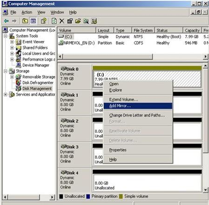209x205 pixels.
Task: Sort by the Capacity column header
Action: point(192,30)
